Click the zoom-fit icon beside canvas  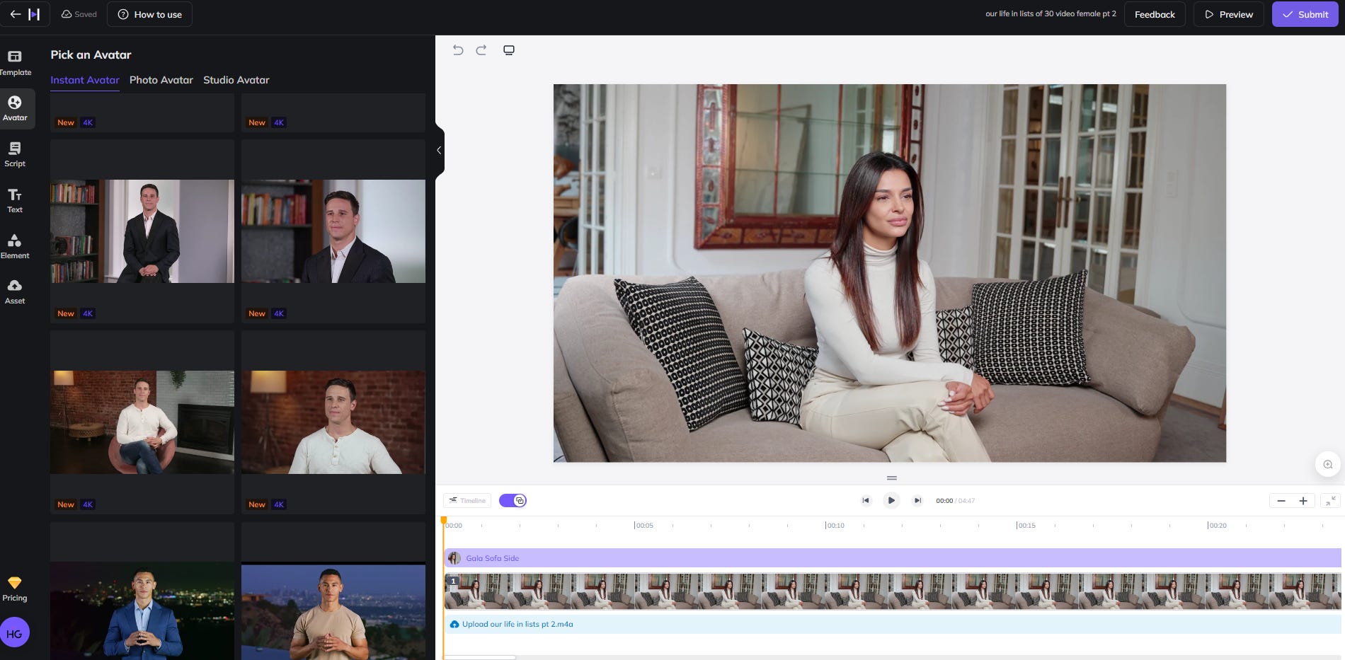1328,465
